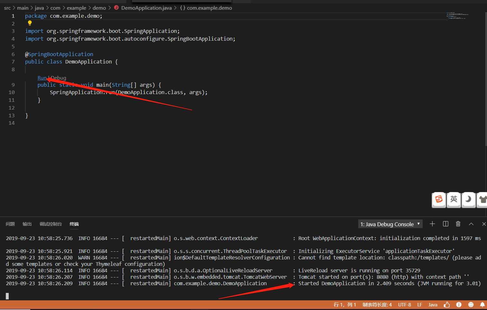
Task: Click the minimap code preview
Action: pyautogui.click(x=457, y=15)
